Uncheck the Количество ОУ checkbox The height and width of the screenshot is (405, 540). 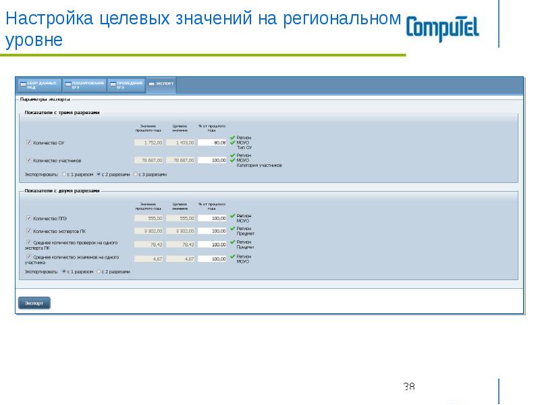(x=28, y=142)
